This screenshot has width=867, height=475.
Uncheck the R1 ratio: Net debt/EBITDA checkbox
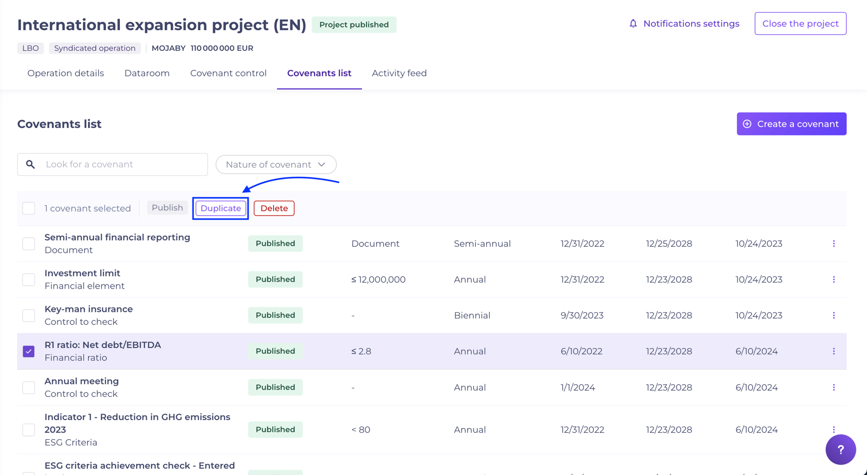coord(29,351)
